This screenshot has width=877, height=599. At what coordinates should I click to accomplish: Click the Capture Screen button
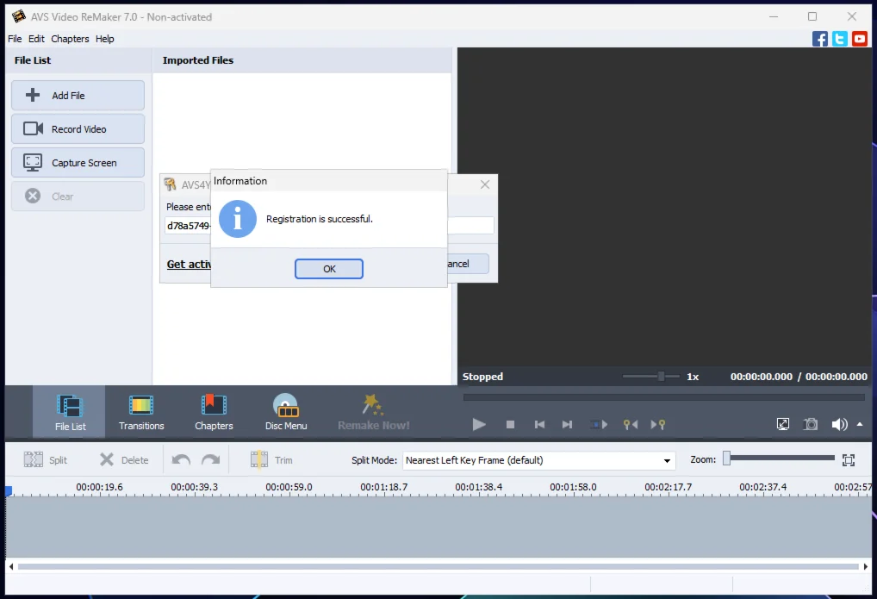(78, 162)
